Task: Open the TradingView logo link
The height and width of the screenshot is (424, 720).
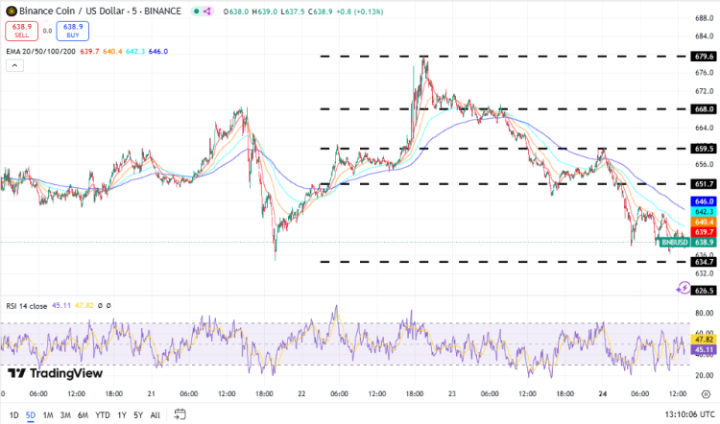Action: point(55,373)
